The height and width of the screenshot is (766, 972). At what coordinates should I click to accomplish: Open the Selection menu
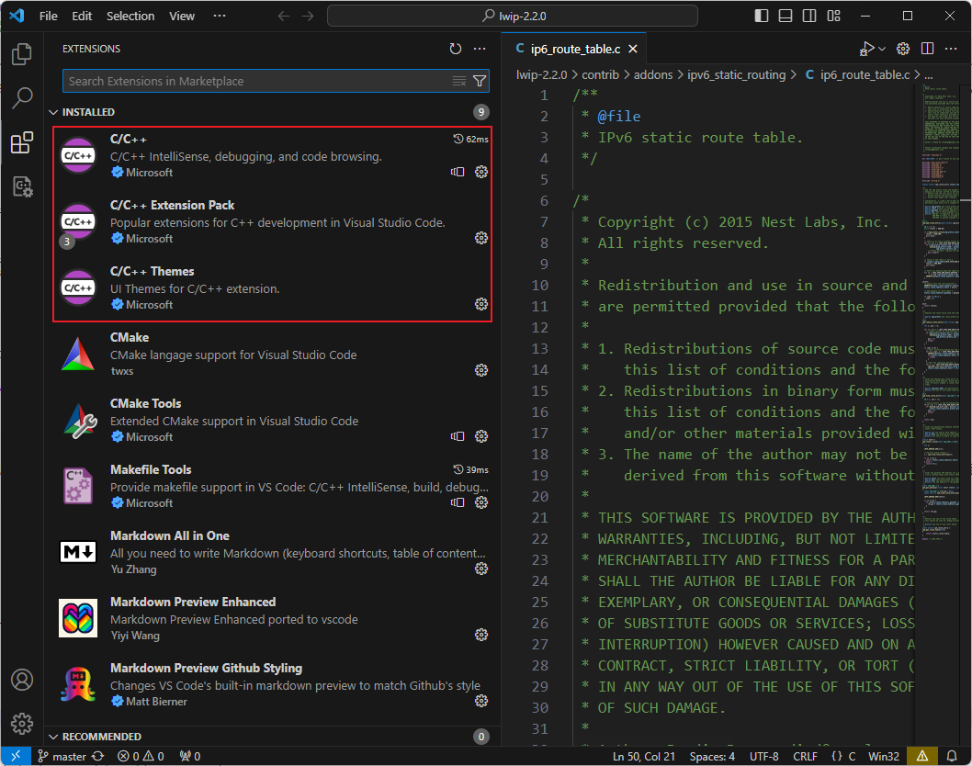click(x=130, y=16)
